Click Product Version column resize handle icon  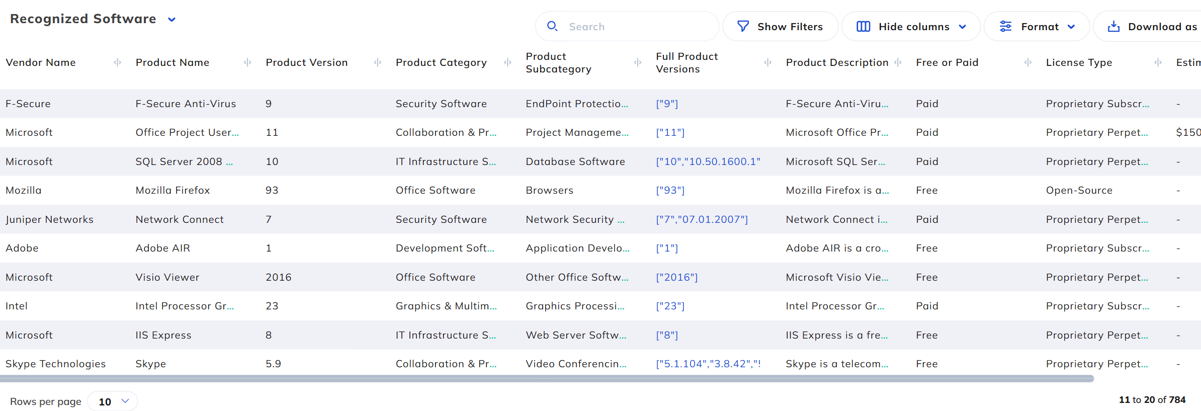tap(378, 62)
